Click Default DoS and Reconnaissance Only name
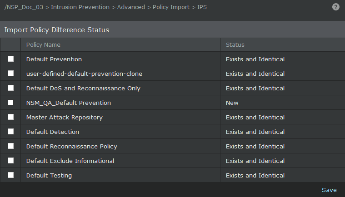 click(83, 89)
